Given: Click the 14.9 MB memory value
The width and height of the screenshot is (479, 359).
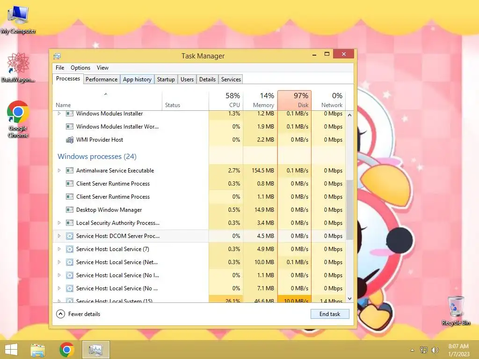Looking at the screenshot, I should tap(265, 210).
